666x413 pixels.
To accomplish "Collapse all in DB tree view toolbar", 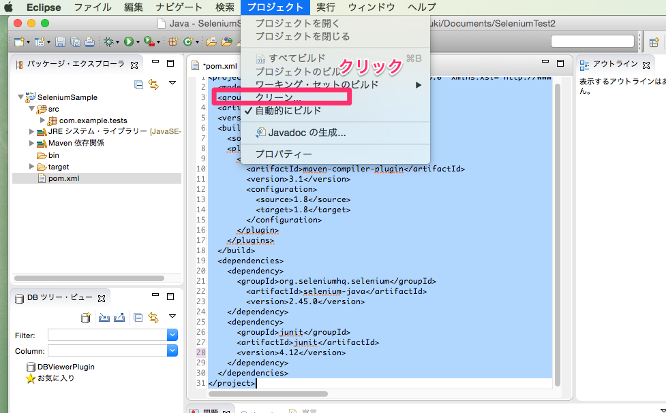I will click(138, 317).
